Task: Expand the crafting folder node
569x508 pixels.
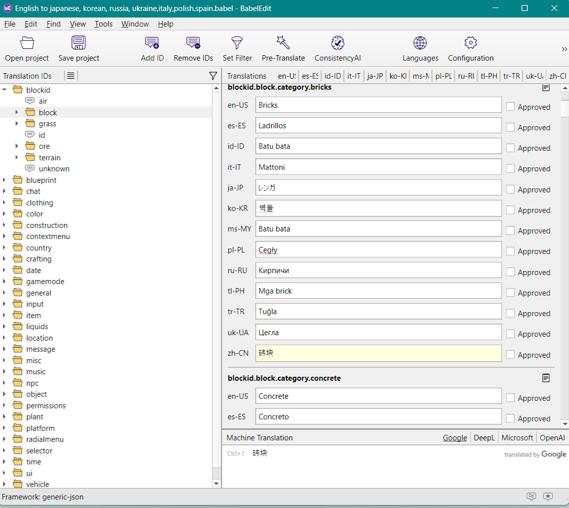Action: point(5,259)
